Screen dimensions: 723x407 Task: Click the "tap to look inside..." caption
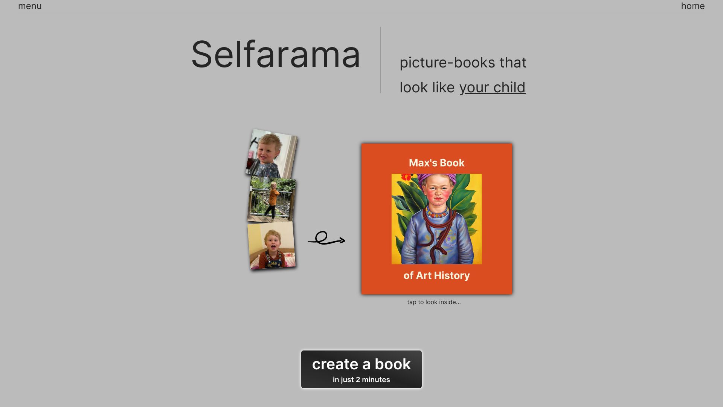tap(434, 302)
